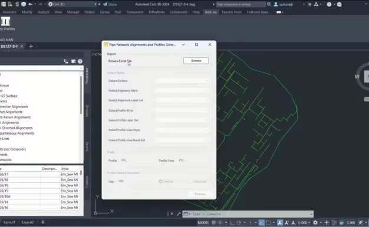The width and height of the screenshot is (369, 227).
Task: Click the Browse button for Excel file
Action: tap(196, 61)
